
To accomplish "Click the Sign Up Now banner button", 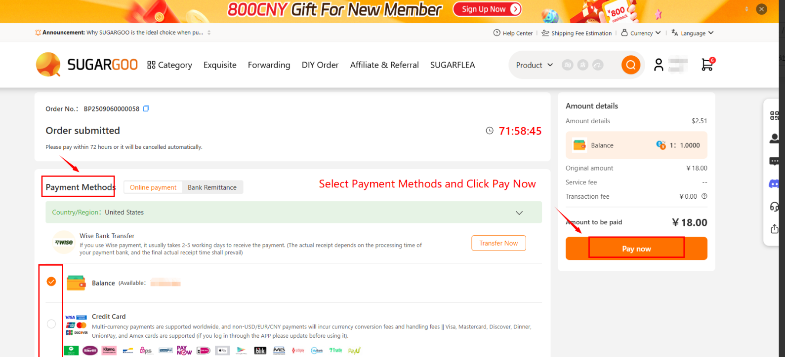I will (487, 9).
